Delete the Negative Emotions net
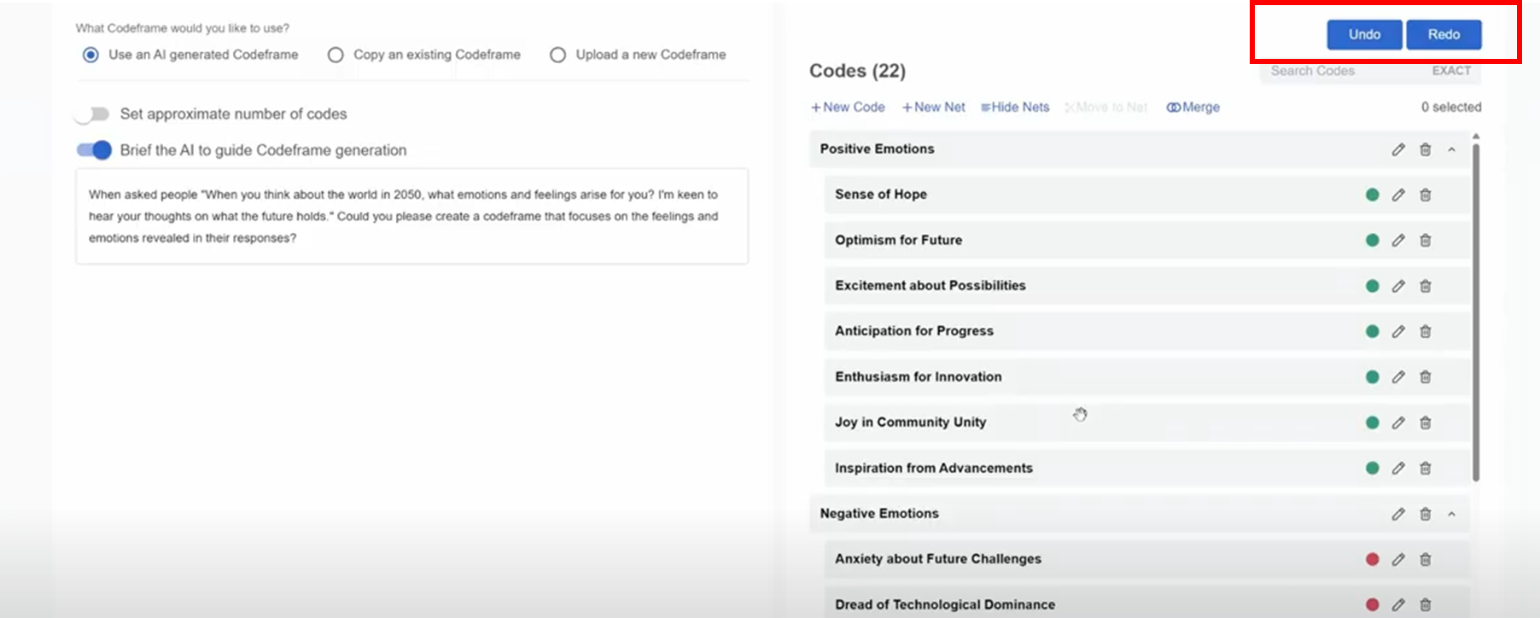The height and width of the screenshot is (618, 1540). click(1425, 514)
